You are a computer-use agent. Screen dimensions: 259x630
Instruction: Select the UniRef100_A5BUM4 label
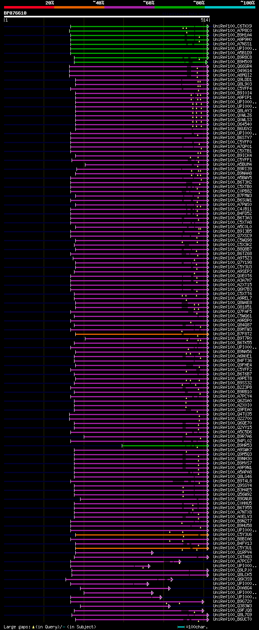[232, 164]
